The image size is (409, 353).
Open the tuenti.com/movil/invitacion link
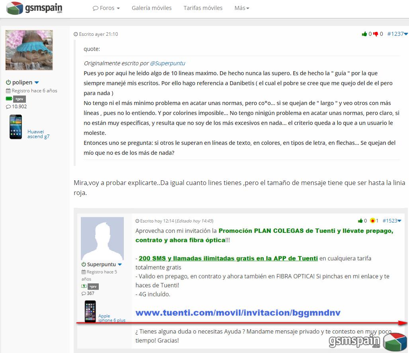point(238,312)
